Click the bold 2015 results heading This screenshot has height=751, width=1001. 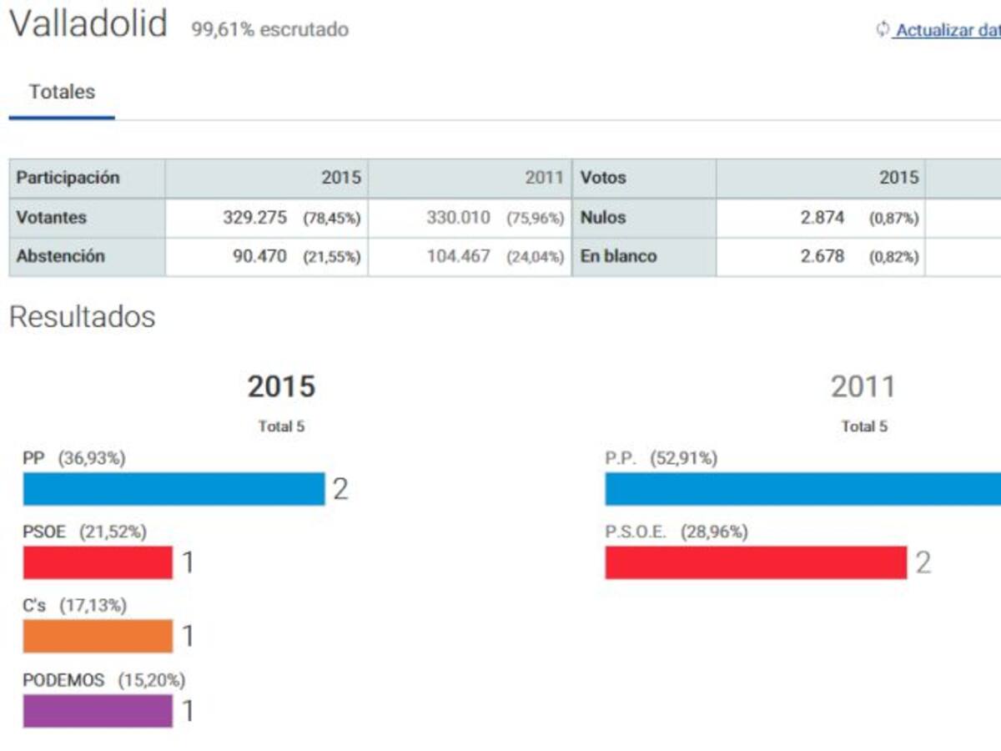281,386
